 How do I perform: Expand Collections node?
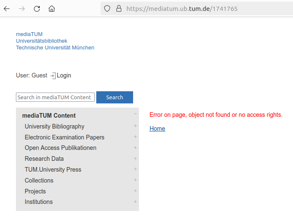(x=135, y=180)
